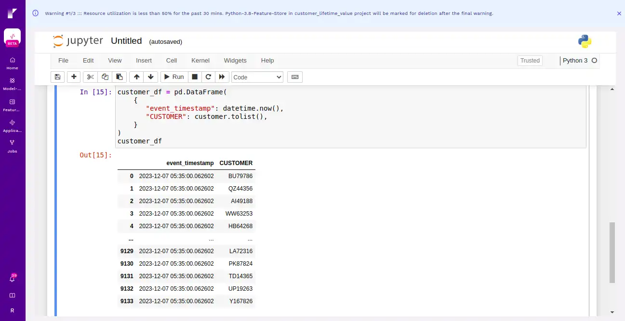This screenshot has width=625, height=321.
Task: Click the customer value LA72316
Action: 241,251
